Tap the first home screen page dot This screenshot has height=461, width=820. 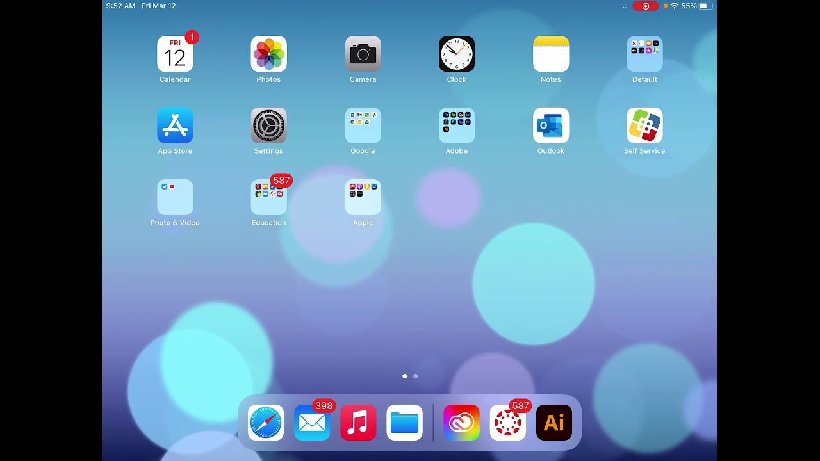404,376
